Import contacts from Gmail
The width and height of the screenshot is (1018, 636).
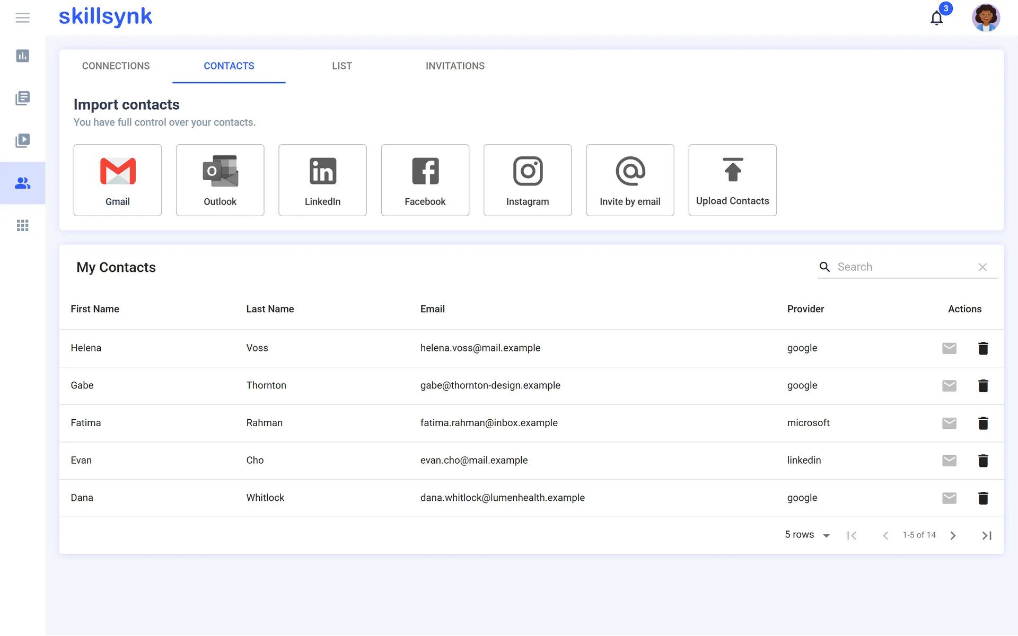click(118, 180)
